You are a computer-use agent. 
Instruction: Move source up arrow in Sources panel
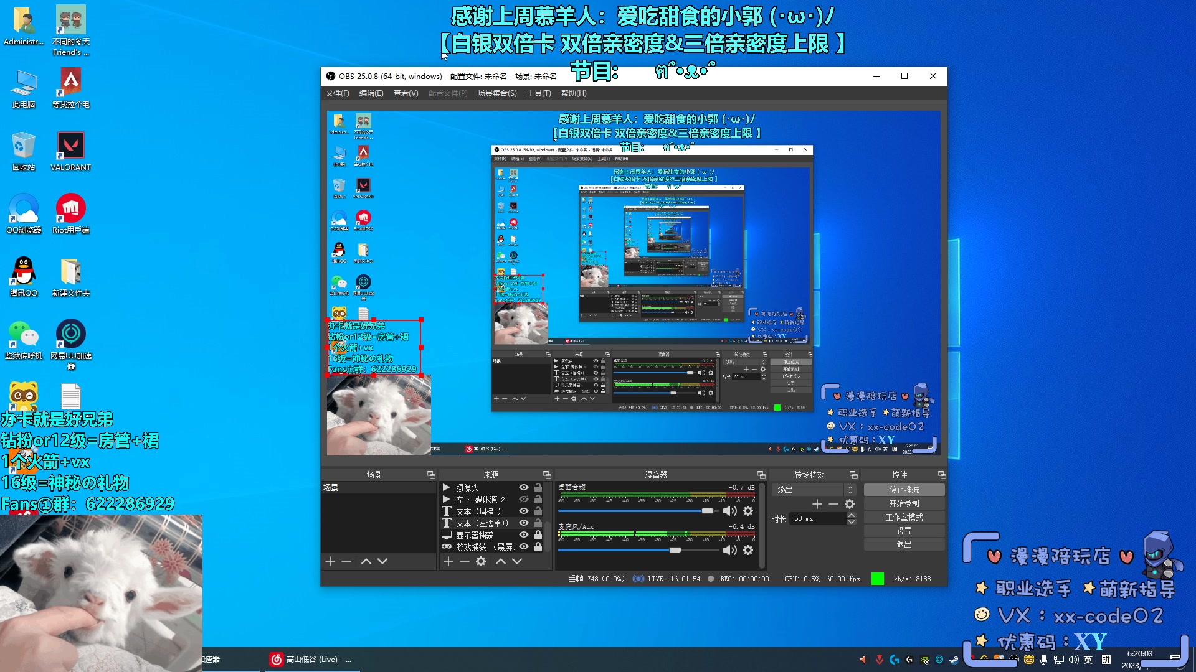501,561
